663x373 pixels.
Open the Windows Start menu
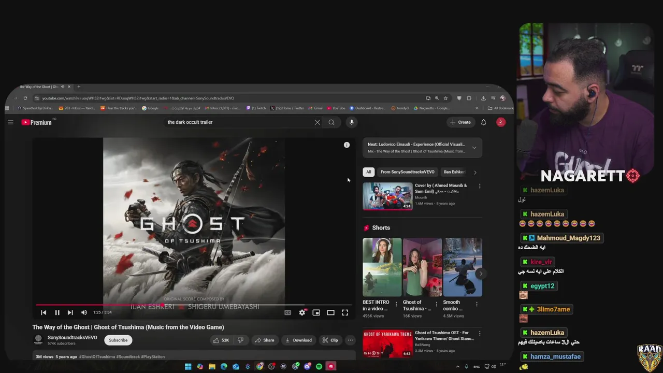pyautogui.click(x=188, y=366)
